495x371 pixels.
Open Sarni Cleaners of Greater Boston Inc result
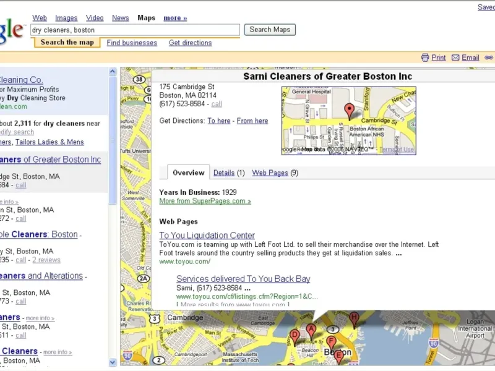50,160
